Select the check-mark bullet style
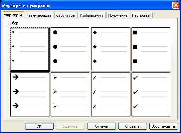181x133 pixels. [151, 95]
